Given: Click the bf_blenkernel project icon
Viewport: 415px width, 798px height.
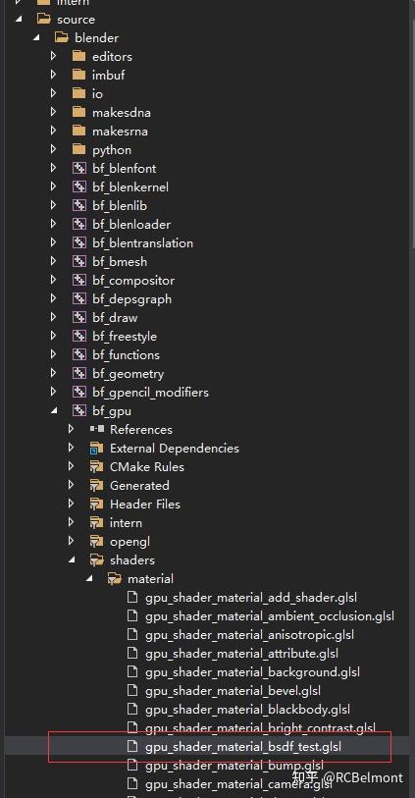Looking at the screenshot, I should click(x=78, y=186).
